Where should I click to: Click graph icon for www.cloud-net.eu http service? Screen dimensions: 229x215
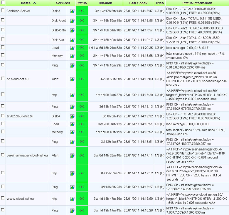click(x=72, y=199)
